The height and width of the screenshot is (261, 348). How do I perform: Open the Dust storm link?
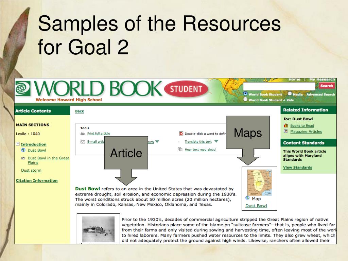31,170
